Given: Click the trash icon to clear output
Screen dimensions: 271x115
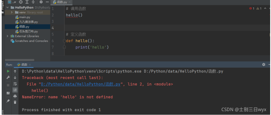Looking at the screenshot, I should point(15,102).
